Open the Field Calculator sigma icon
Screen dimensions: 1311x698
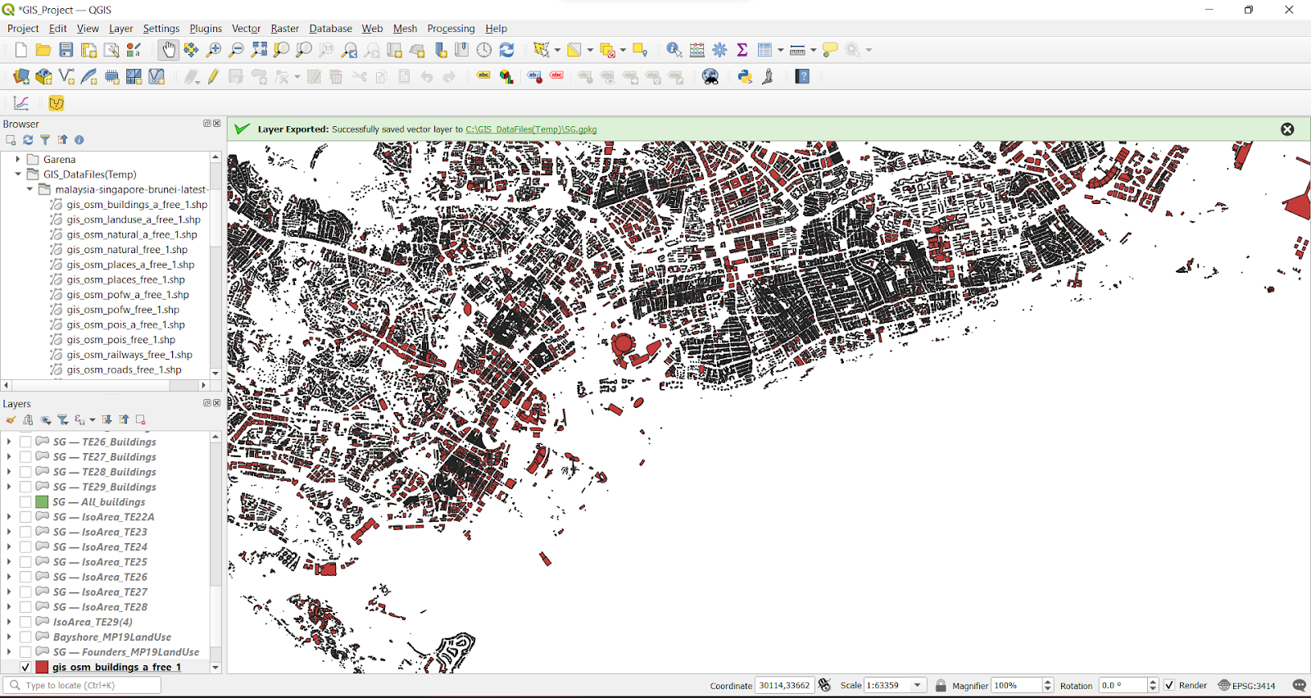click(x=742, y=50)
